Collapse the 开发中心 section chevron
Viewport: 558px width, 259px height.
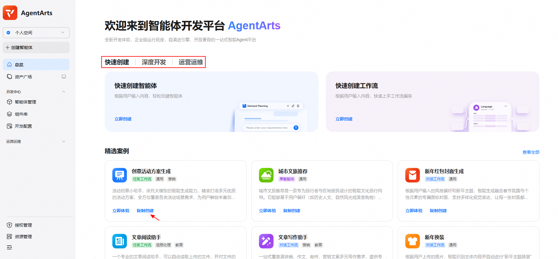pos(64,92)
